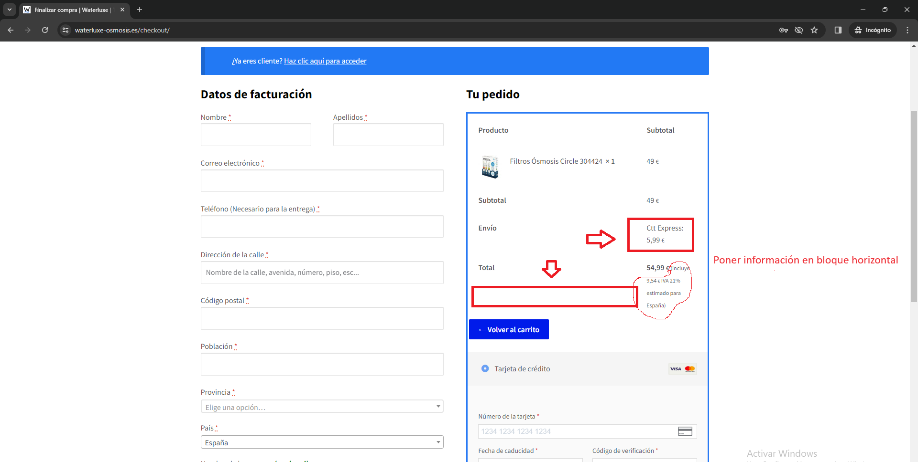Viewport: 918px width, 462px height.
Task: Select the Tarjeta de crédito radio button
Action: (x=485, y=368)
